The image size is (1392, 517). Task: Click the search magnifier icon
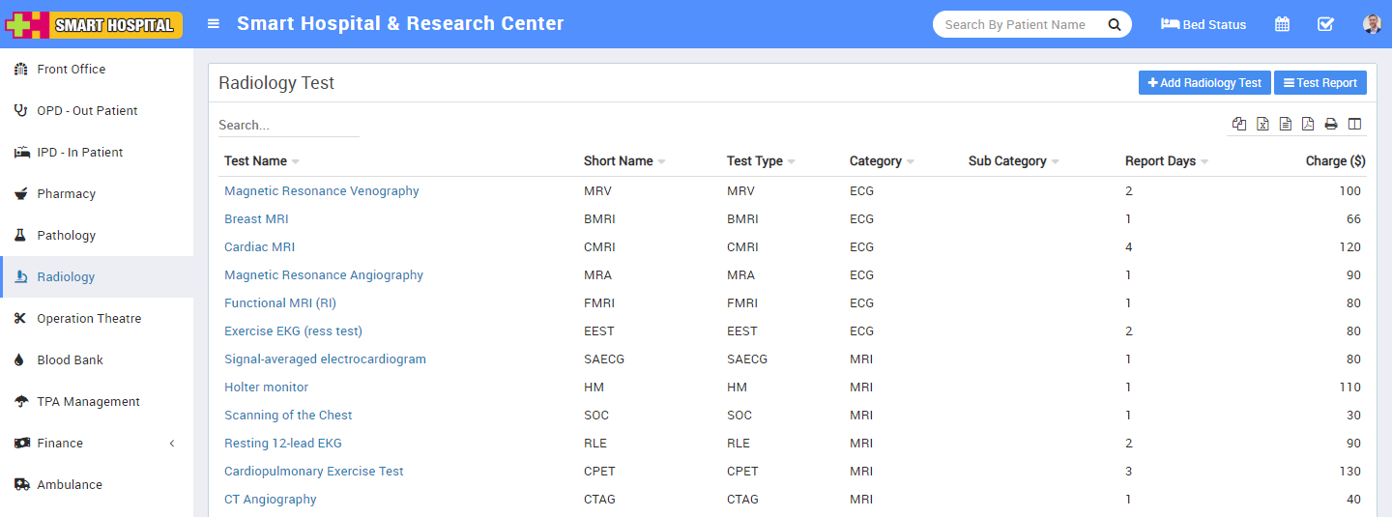click(1114, 24)
